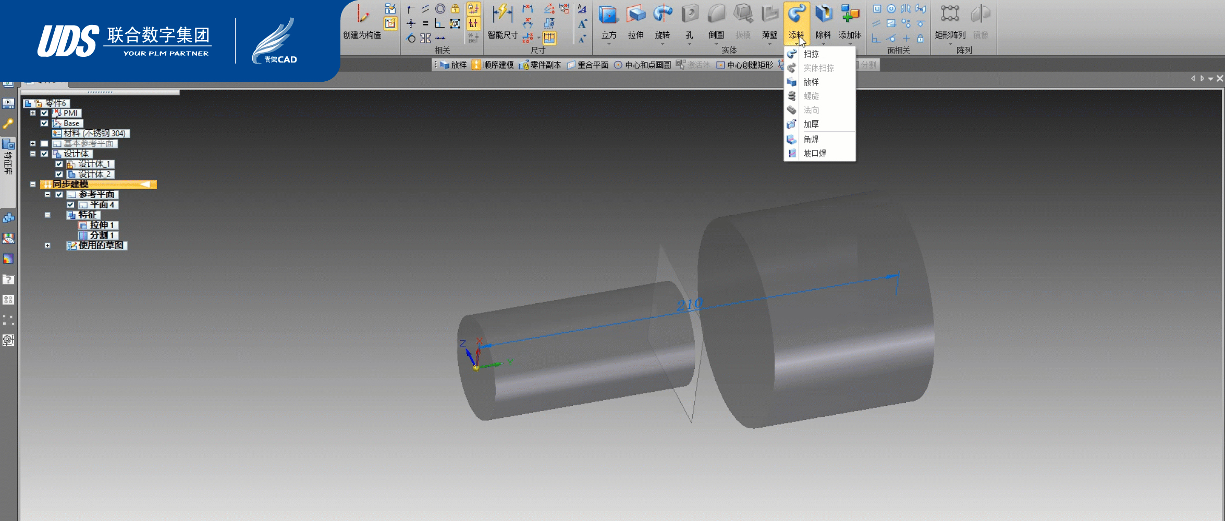Screen dimensions: 1225x521
Task: Expand the 基本参考平面 tree node
Action: click(x=33, y=144)
